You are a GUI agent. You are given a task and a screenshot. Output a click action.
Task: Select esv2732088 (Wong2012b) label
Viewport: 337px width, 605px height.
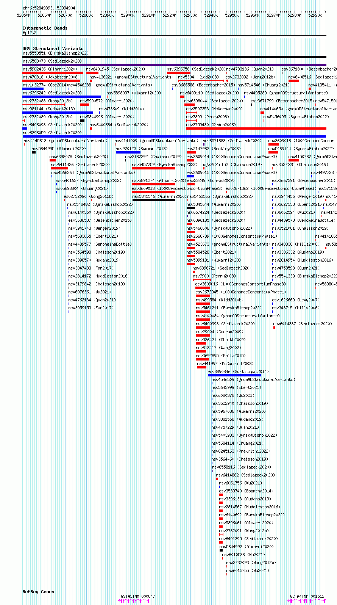pos(47,101)
